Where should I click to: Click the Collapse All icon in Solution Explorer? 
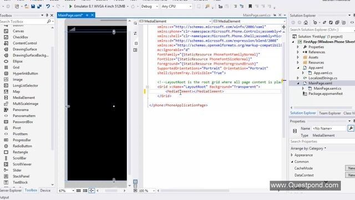(337, 22)
